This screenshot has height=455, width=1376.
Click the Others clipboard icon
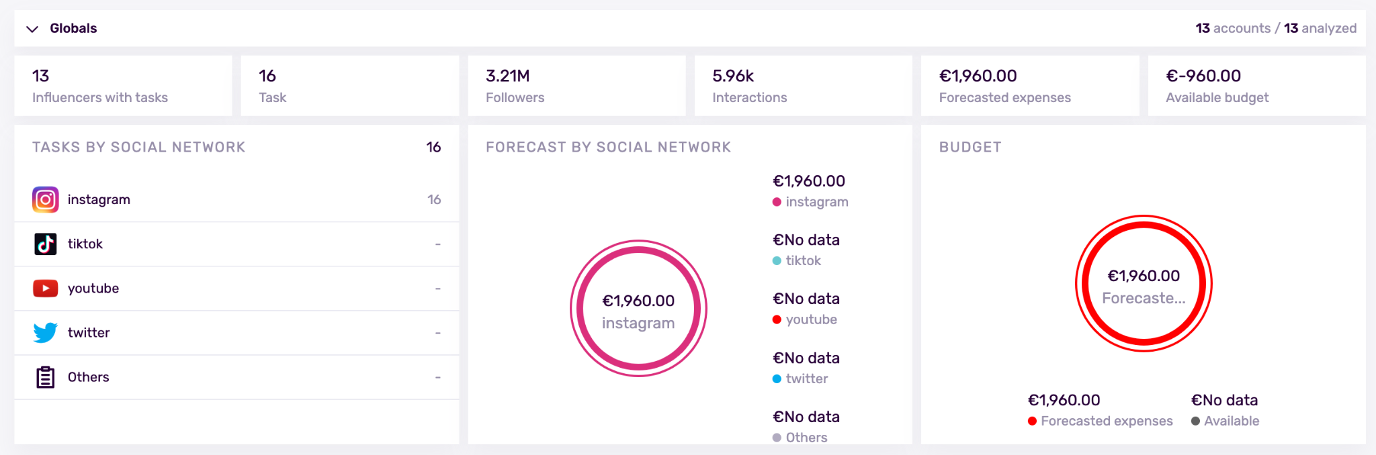pos(46,377)
